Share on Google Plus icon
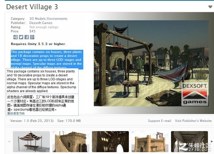Screen dimensions: 214x154 [x=32, y=37]
